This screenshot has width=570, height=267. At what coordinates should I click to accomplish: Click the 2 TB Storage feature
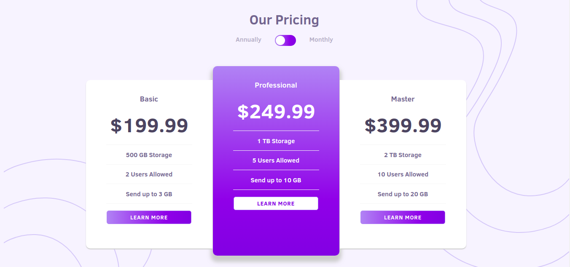403,155
